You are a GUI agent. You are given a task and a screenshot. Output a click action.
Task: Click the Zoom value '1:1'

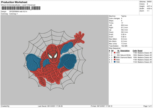coord(148,11)
